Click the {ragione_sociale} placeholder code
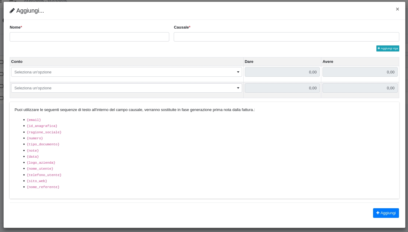408x232 pixels. (x=44, y=132)
